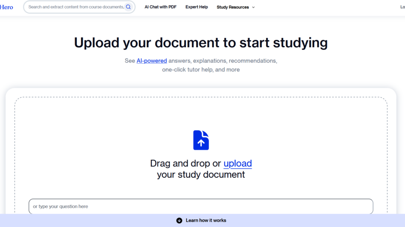405x227 pixels.
Task: Open AI Chat with PDF
Action: [160, 7]
